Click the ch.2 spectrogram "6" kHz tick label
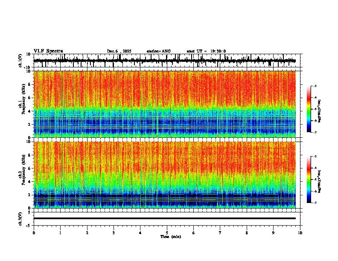Viewport: 338px width, 261px height. click(30, 168)
